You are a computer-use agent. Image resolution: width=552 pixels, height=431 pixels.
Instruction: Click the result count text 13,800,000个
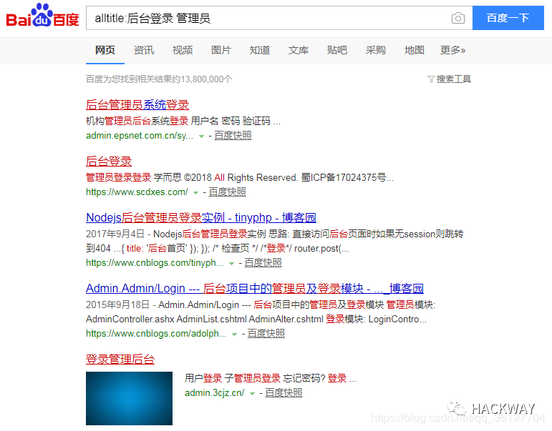(206, 79)
